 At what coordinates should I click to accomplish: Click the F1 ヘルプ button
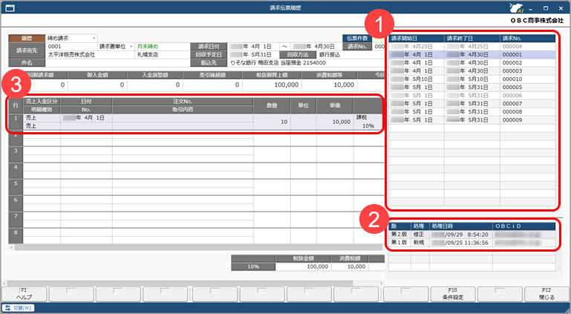tap(25, 294)
